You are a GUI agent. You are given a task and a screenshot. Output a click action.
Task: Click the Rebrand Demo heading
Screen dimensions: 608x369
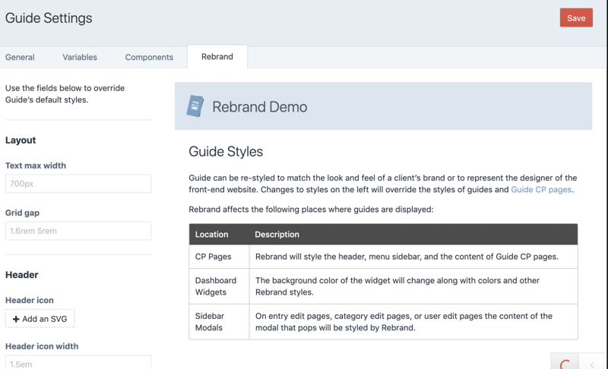point(260,107)
